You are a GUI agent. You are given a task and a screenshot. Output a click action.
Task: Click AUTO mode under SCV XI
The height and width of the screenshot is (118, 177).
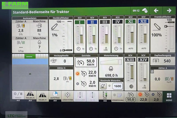131,48
